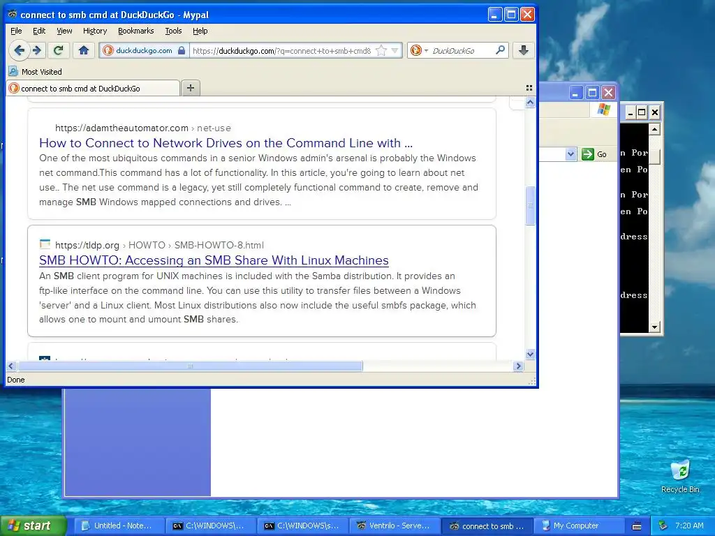Click the command prompt scrollbar thumb

tap(654, 155)
